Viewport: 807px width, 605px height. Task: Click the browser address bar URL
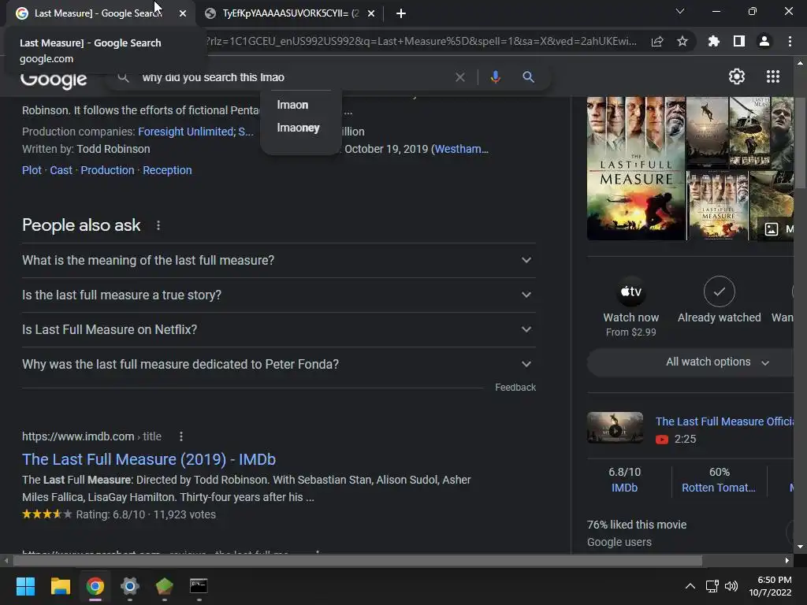[x=421, y=41]
